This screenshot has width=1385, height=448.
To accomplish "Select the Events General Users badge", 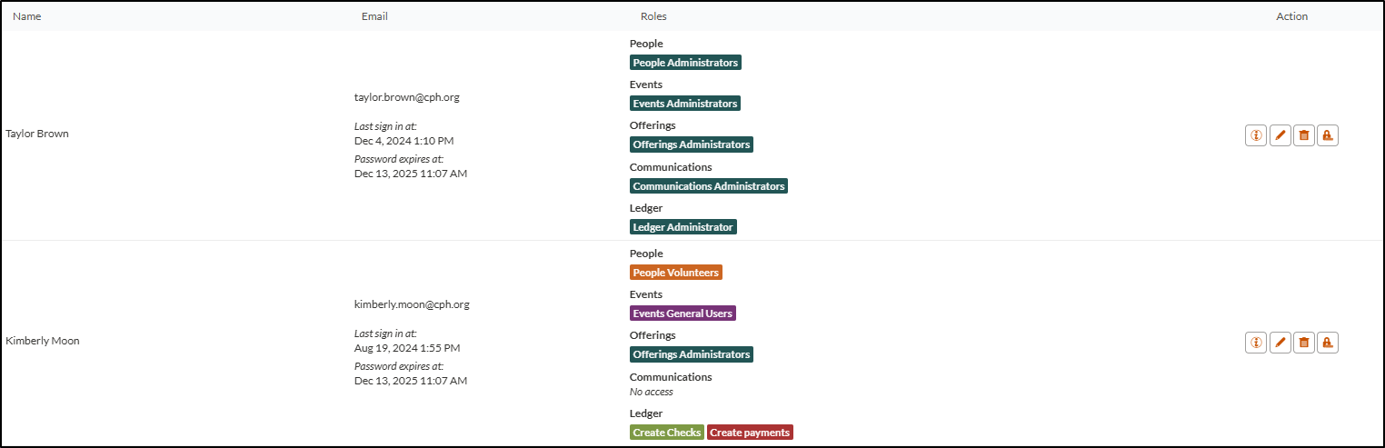I will click(x=683, y=314).
